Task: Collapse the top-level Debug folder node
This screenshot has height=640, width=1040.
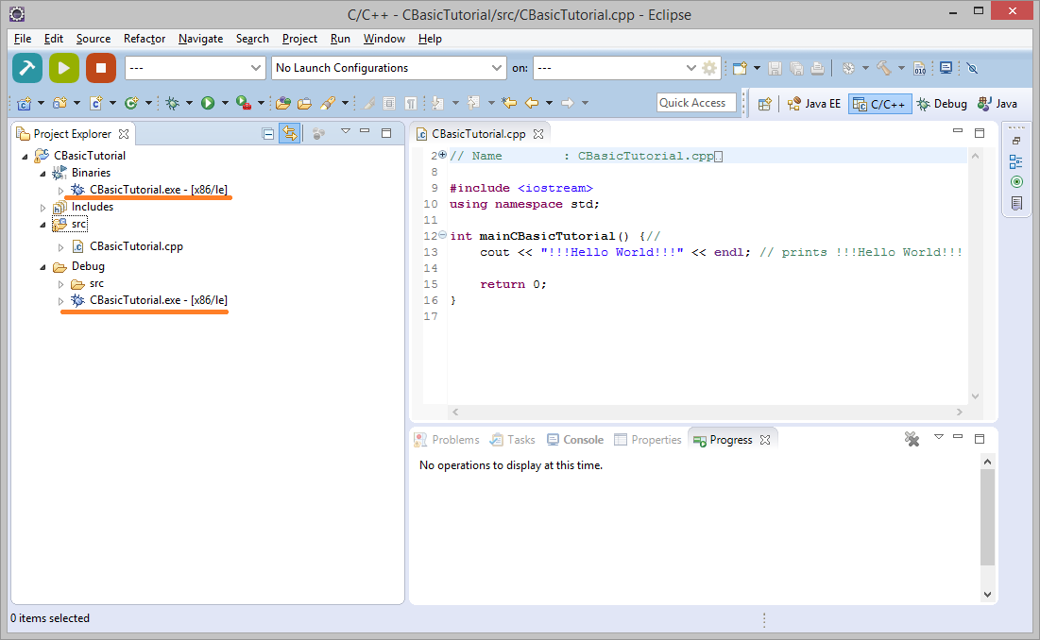Action: pyautogui.click(x=43, y=267)
